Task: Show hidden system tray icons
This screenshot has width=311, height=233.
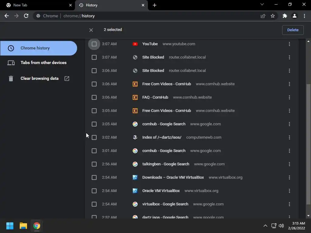Action: tap(265, 226)
